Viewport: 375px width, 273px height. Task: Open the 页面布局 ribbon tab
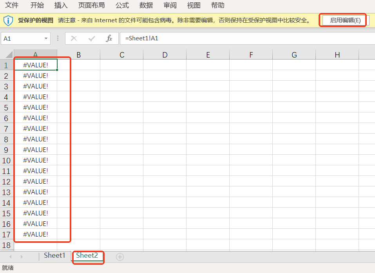pos(91,5)
